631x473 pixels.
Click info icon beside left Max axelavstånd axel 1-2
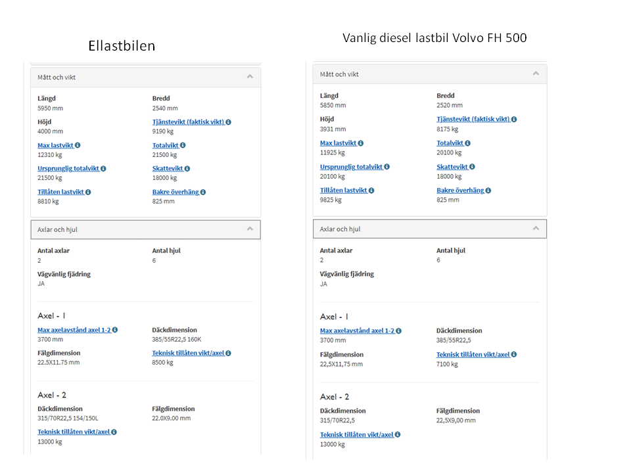[114, 330]
